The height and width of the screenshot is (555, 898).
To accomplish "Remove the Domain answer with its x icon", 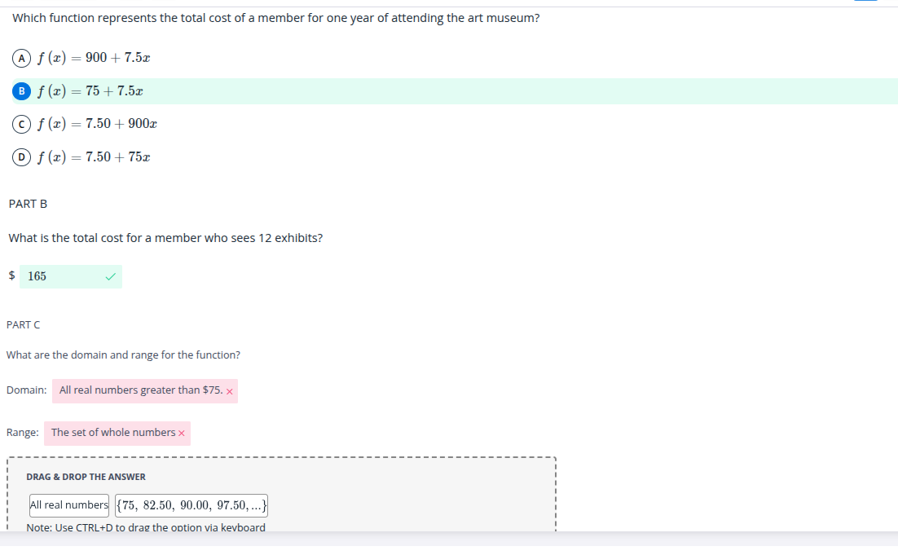I will click(x=230, y=391).
